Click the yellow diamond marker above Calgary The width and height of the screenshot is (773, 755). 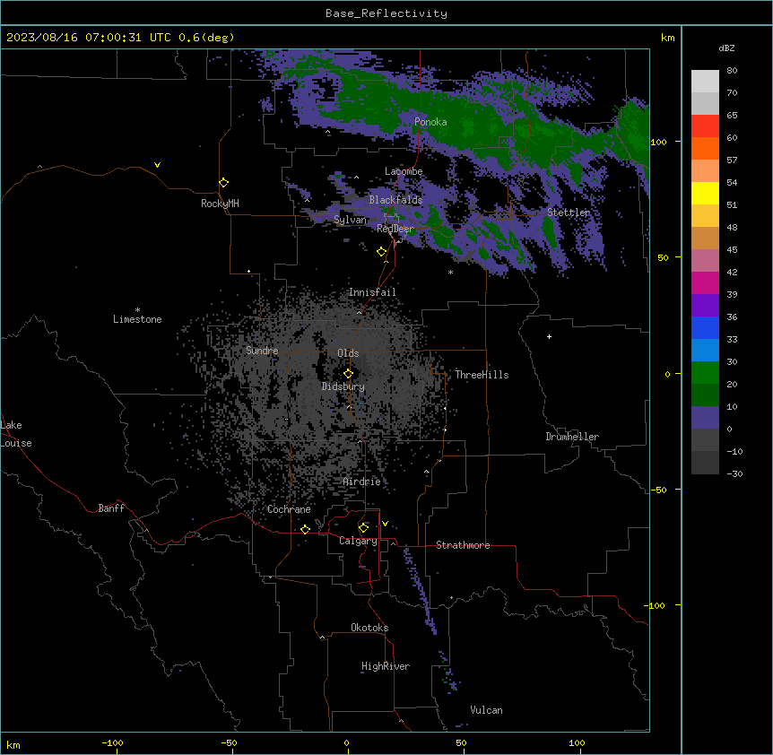(363, 528)
